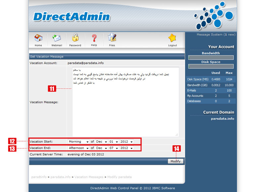Click the Modify button
Image resolution: width=265 pixels, height=192 pixels.
(x=176, y=161)
